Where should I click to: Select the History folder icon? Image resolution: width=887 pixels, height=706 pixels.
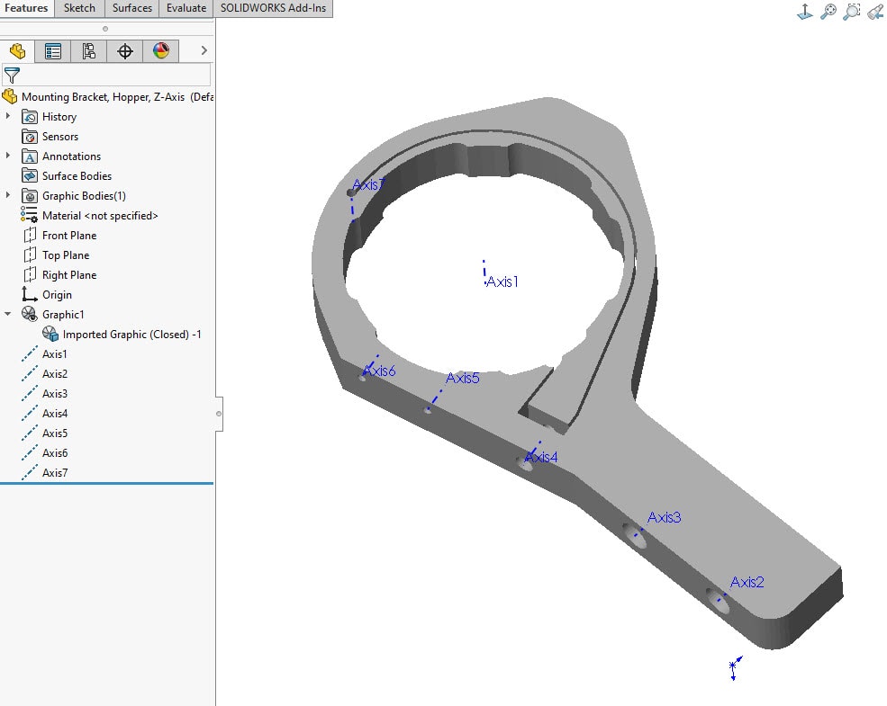point(30,117)
